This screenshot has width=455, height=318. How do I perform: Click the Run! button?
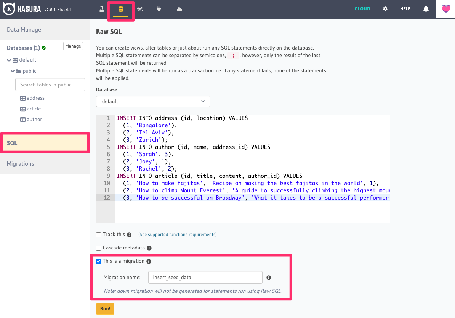(105, 308)
